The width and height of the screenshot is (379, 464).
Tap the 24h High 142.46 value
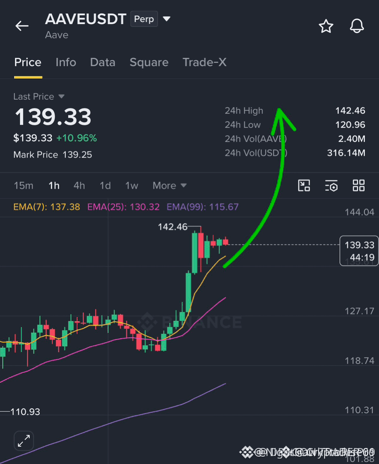(350, 111)
